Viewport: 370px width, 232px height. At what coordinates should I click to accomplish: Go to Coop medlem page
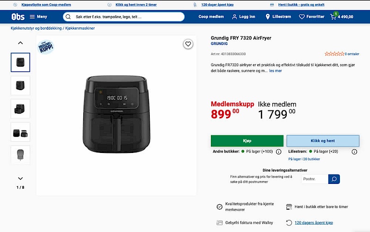[211, 17]
